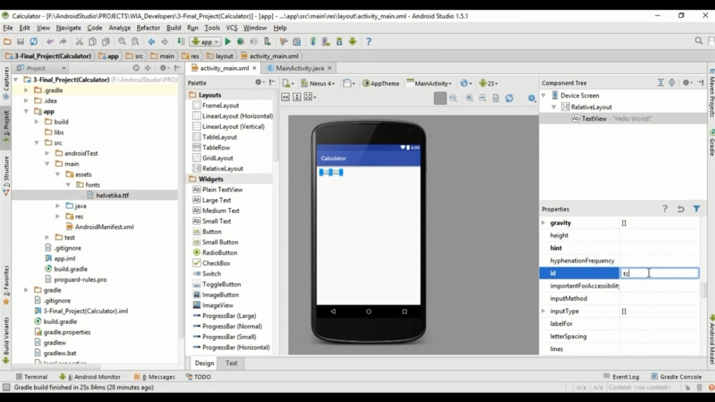This screenshot has height=402, width=715.
Task: Switch to the Text editor tab
Action: 231,363
